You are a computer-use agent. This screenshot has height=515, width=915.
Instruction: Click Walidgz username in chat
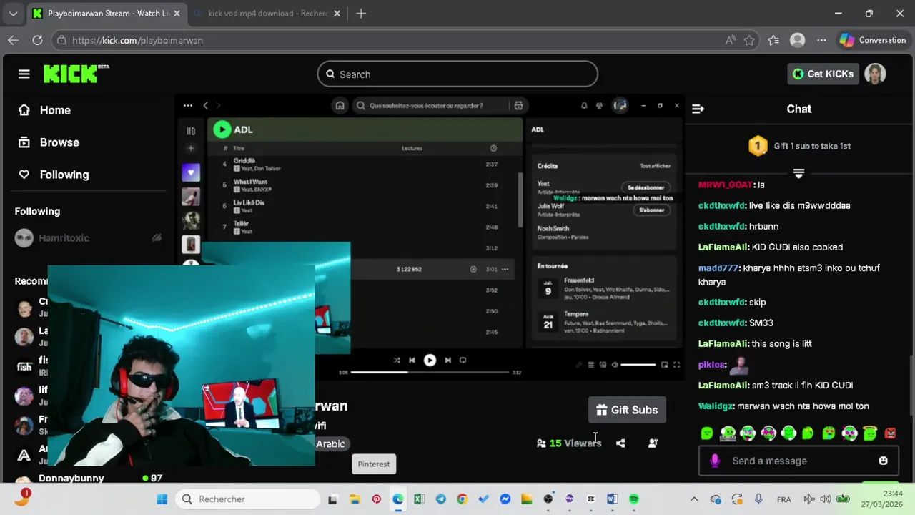coord(716,406)
